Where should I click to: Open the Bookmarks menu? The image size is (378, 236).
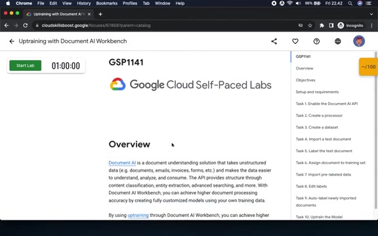click(x=106, y=3)
